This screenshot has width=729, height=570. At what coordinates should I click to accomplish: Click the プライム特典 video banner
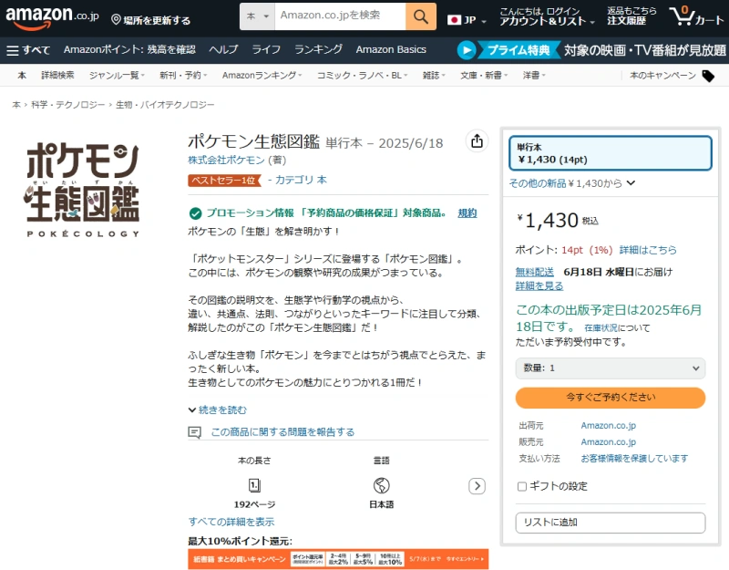tap(591, 50)
